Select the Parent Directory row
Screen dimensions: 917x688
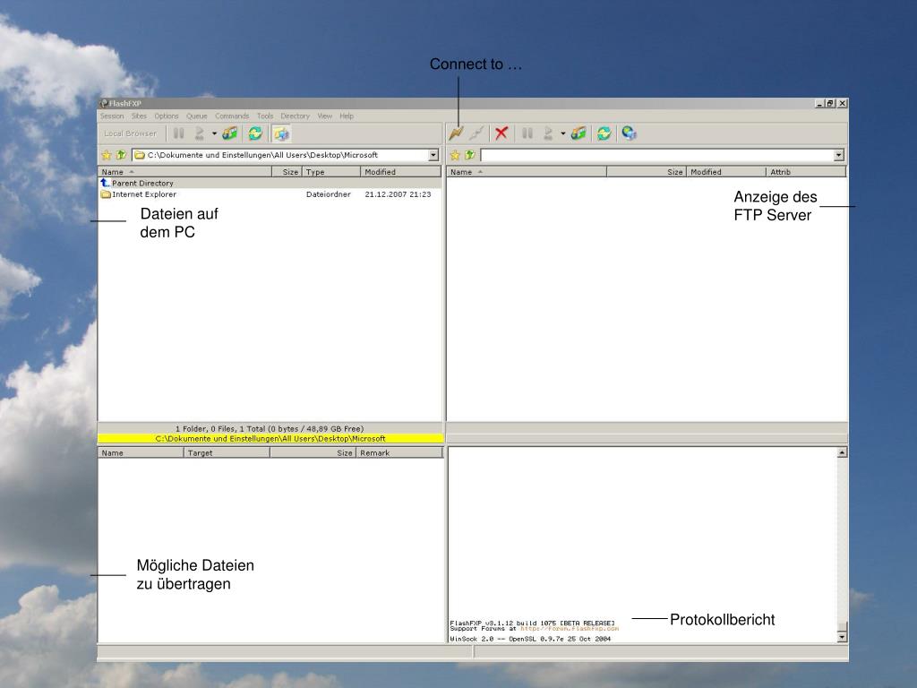click(270, 183)
